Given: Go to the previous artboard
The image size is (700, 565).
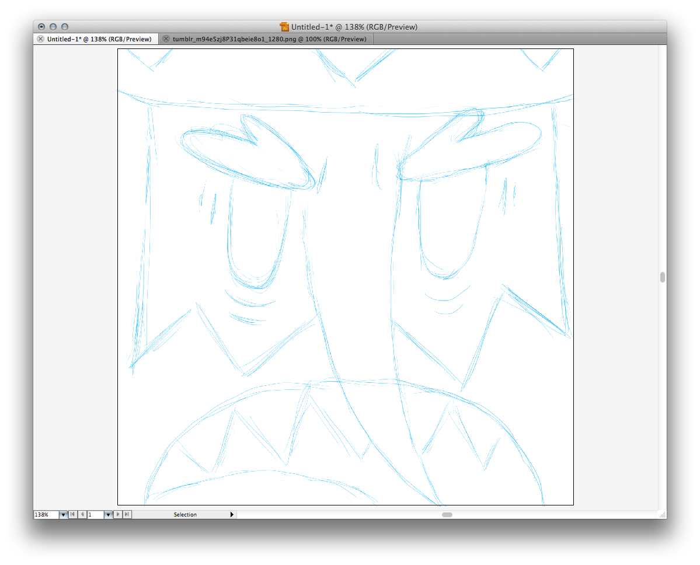Looking at the screenshot, I should tap(82, 515).
